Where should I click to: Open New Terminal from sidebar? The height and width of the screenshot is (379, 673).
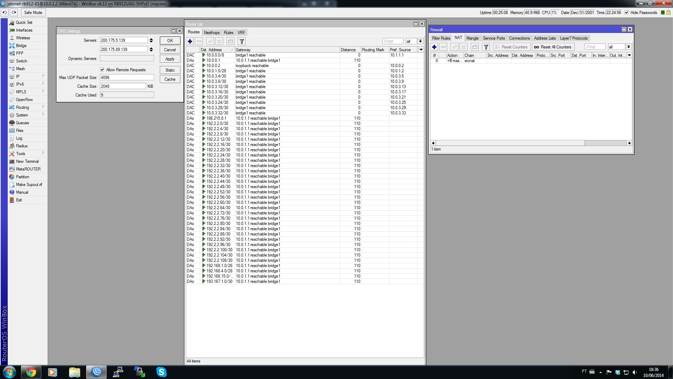coord(27,161)
